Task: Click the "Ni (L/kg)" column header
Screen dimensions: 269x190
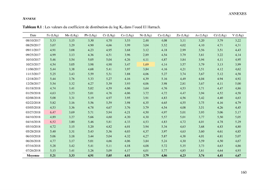Action: coord(146,35)
